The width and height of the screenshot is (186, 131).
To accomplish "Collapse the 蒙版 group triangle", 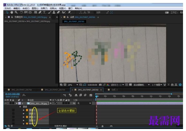I will pyautogui.click(x=20, y=107).
